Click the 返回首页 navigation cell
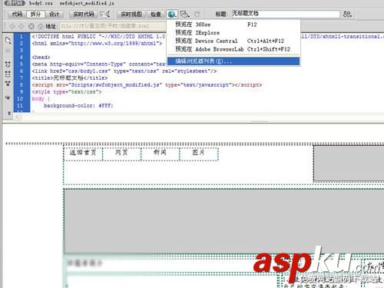The image size is (384, 288). pos(83,154)
